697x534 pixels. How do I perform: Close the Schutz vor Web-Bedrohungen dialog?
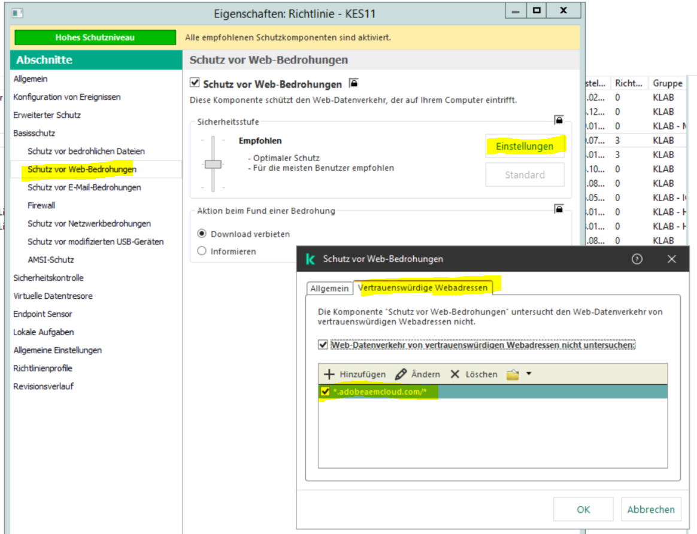click(671, 259)
